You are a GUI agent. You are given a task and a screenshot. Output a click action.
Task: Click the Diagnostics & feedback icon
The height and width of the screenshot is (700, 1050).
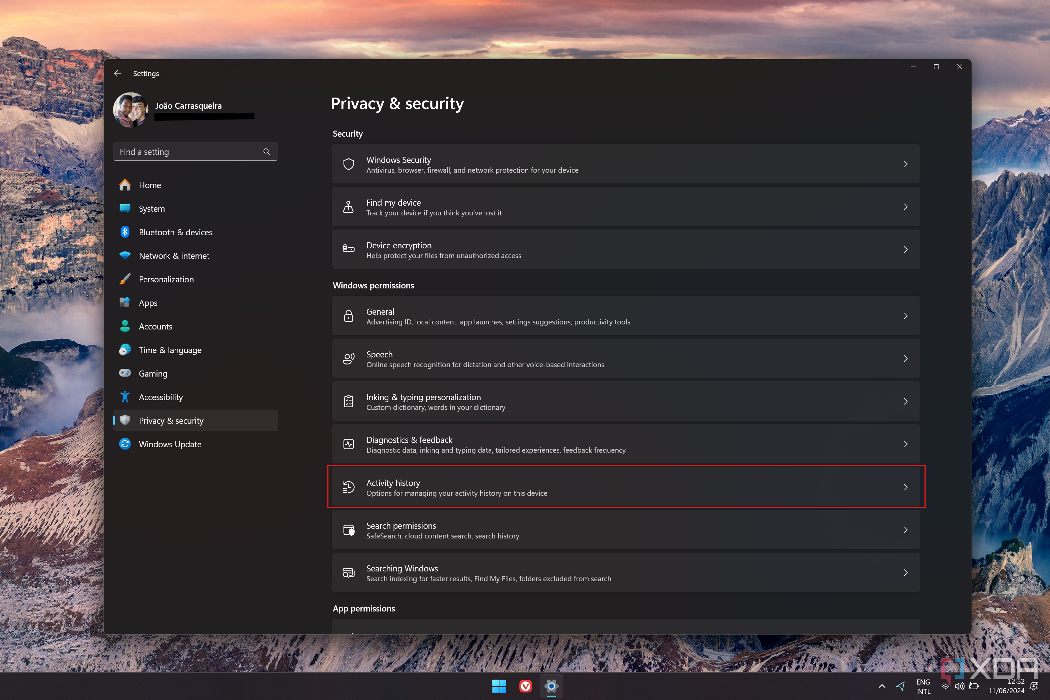349,444
